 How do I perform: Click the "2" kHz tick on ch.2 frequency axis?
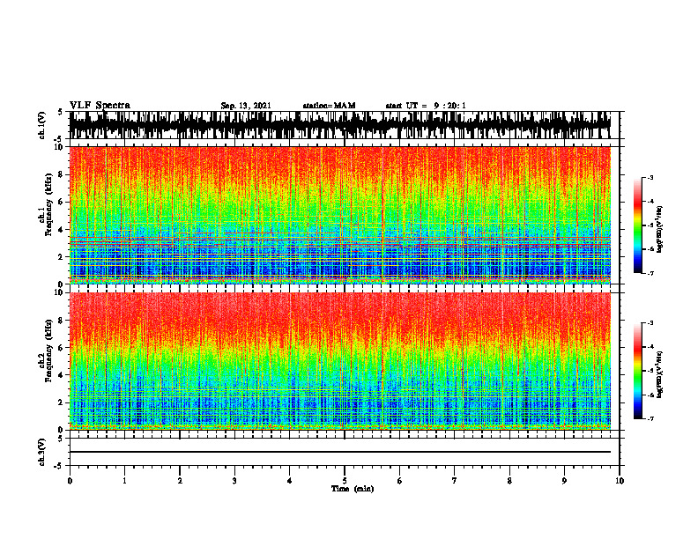tap(62, 402)
